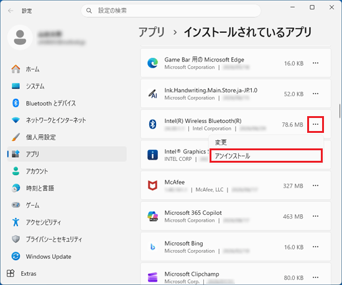Screen dimensions: 342x285
Task: Click the game controller icon
Action: (16, 205)
